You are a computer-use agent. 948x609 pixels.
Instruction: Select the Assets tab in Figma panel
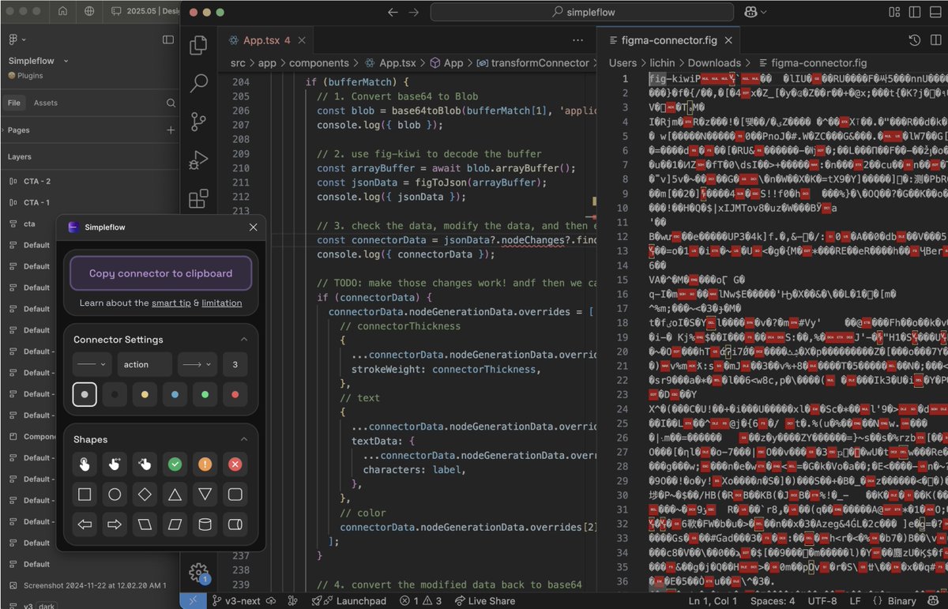[45, 103]
